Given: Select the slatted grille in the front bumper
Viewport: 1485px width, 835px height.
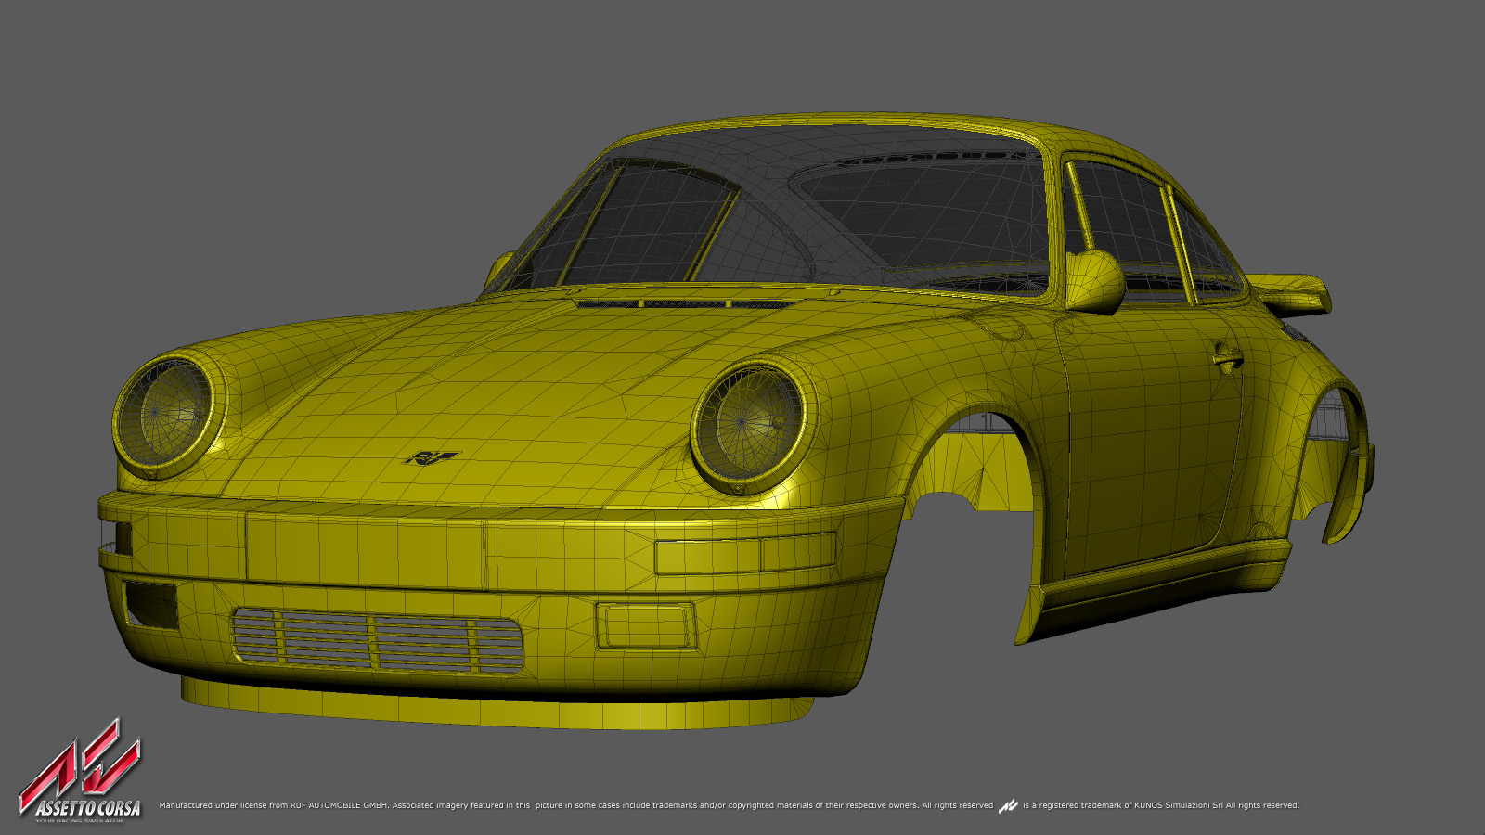Looking at the screenshot, I should (x=376, y=640).
